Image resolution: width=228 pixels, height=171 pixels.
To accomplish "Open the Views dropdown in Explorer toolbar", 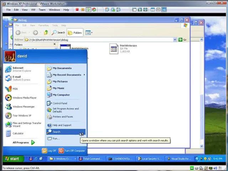I will tap(89, 33).
